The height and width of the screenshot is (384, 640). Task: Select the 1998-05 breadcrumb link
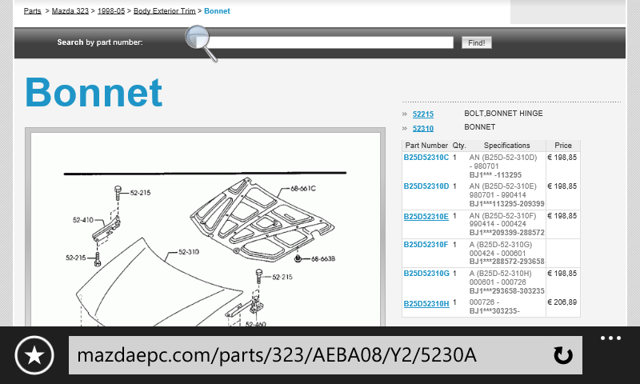tap(112, 11)
